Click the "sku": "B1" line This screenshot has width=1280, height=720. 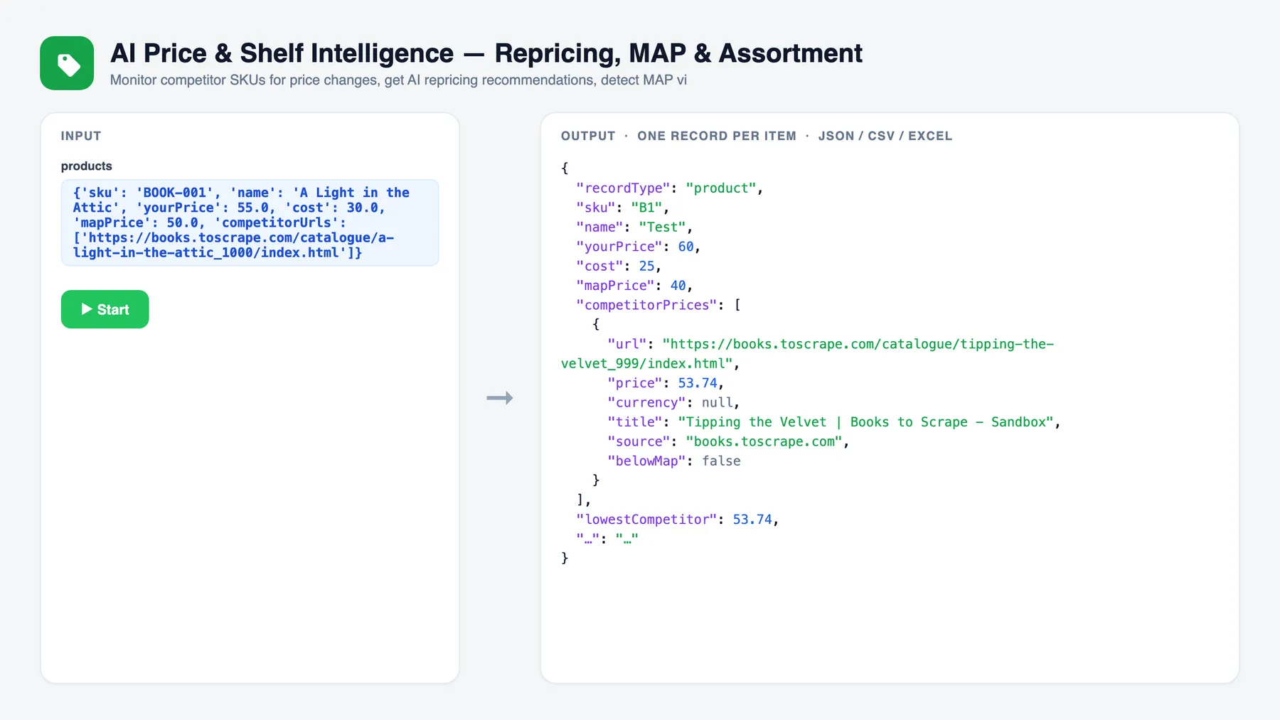pyautogui.click(x=623, y=208)
